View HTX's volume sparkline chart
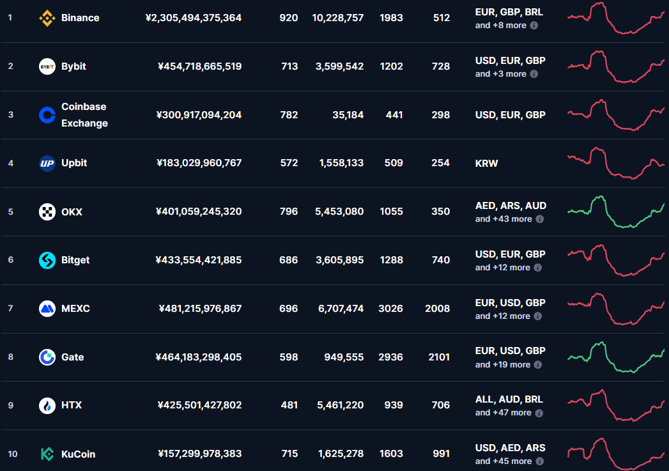 point(616,405)
